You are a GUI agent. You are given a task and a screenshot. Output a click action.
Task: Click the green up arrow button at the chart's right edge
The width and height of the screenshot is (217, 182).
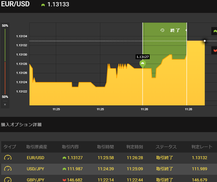(215, 31)
